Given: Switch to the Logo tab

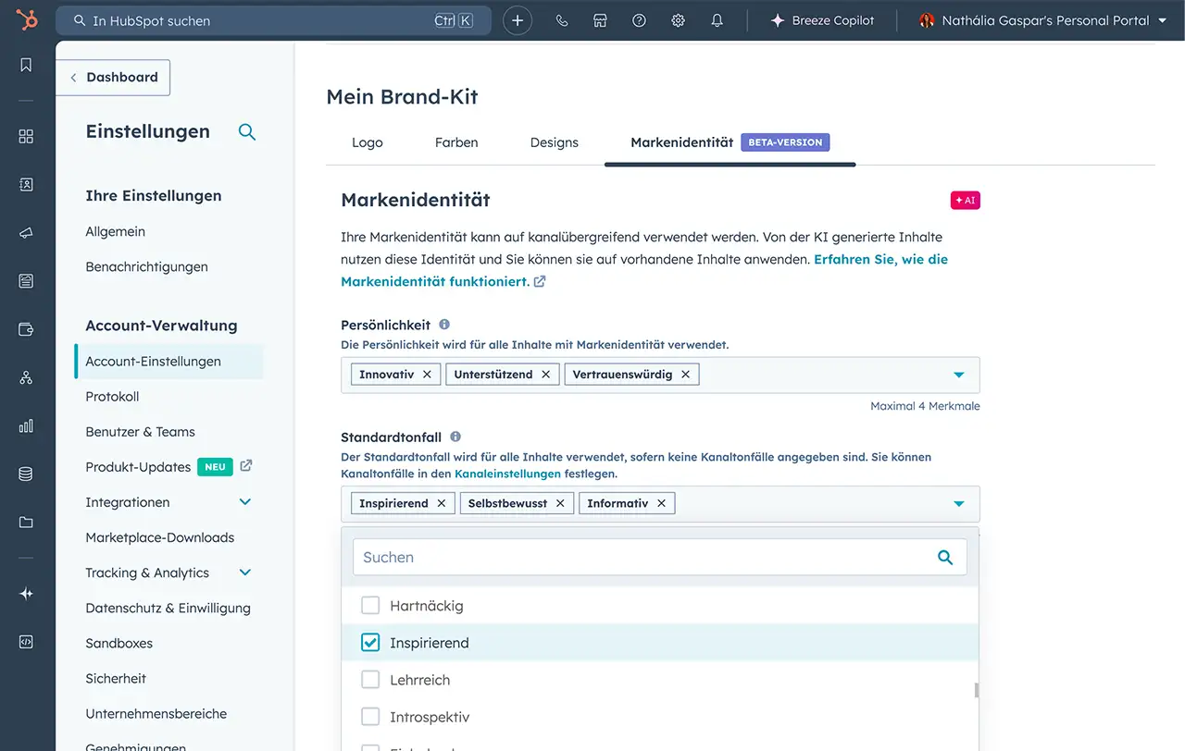Looking at the screenshot, I should 368,142.
